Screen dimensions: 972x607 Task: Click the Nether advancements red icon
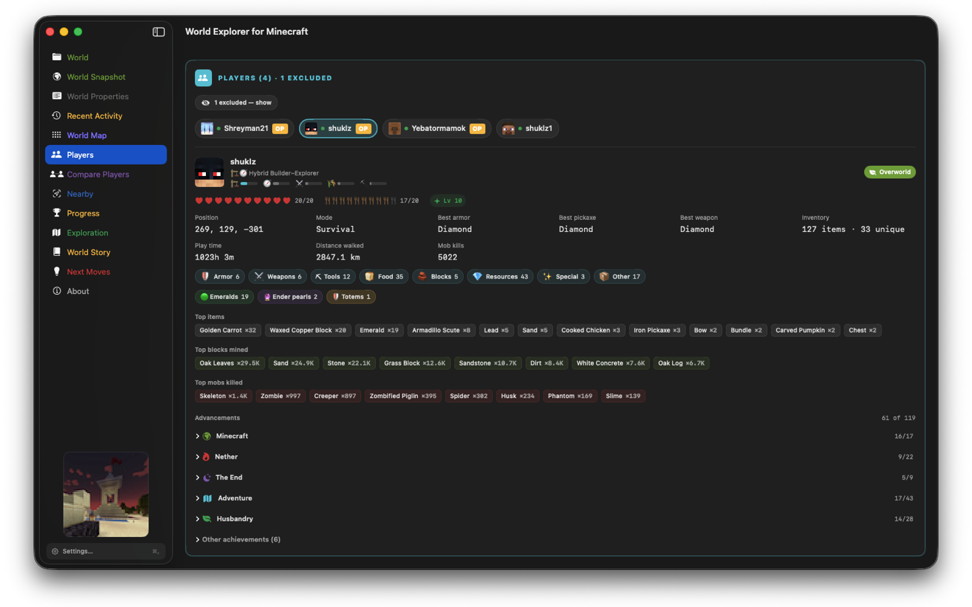(206, 457)
